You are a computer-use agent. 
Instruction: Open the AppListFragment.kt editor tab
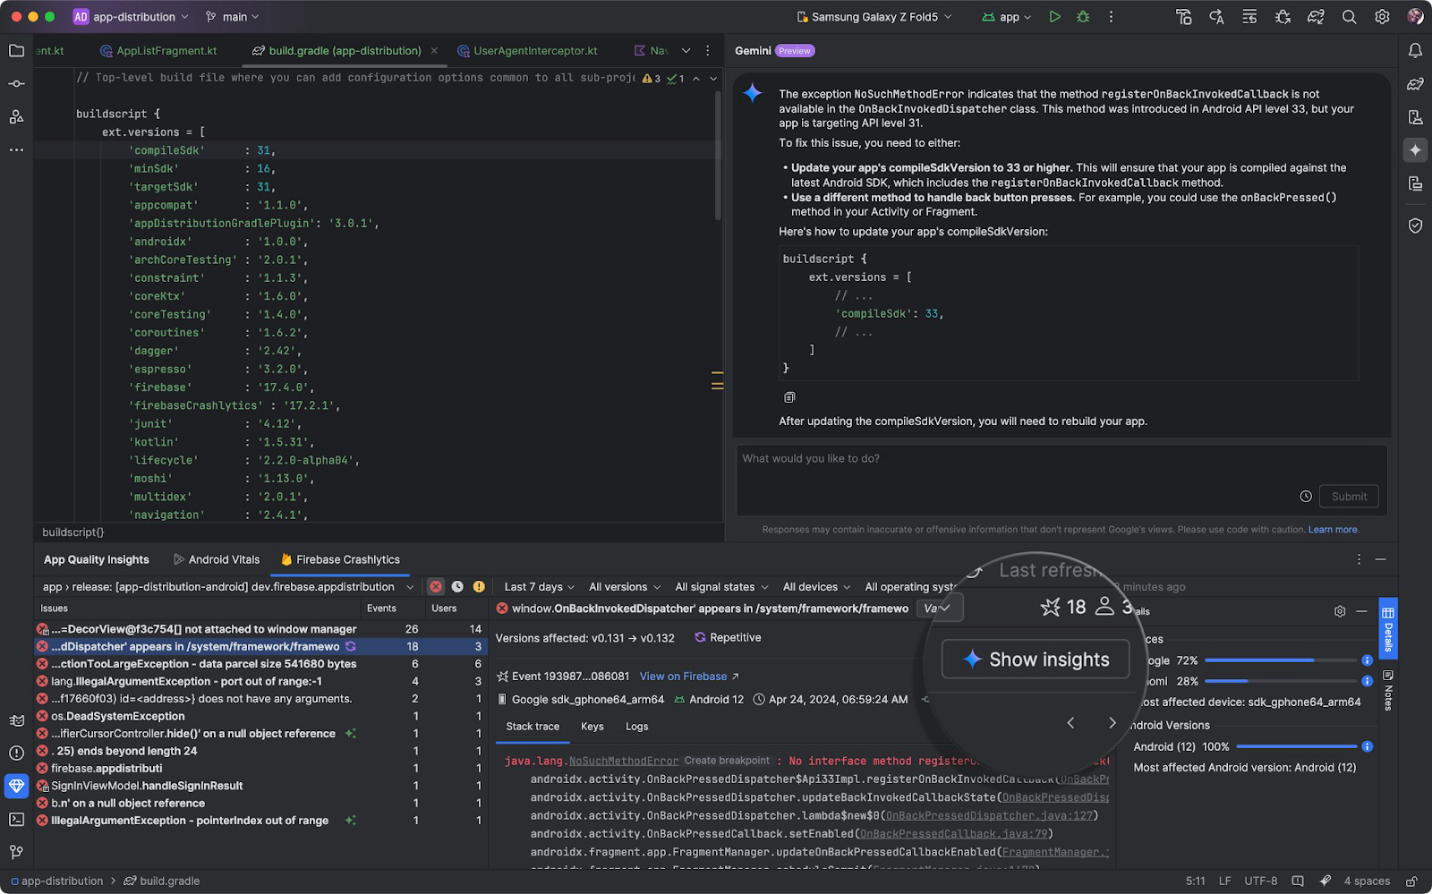(158, 51)
